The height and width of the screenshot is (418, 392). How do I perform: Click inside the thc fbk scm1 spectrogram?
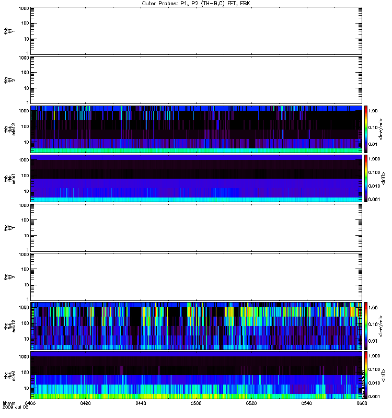tap(196, 375)
